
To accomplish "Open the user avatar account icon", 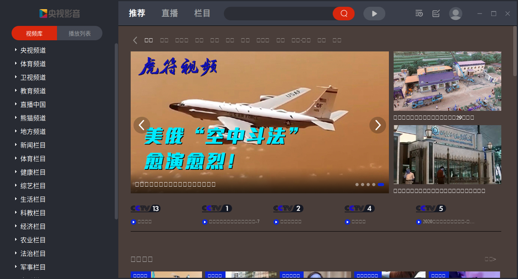I will (455, 14).
